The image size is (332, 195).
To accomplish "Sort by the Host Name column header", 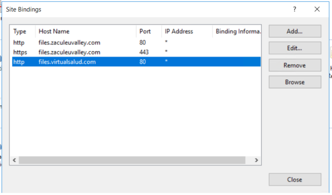I will pos(85,31).
